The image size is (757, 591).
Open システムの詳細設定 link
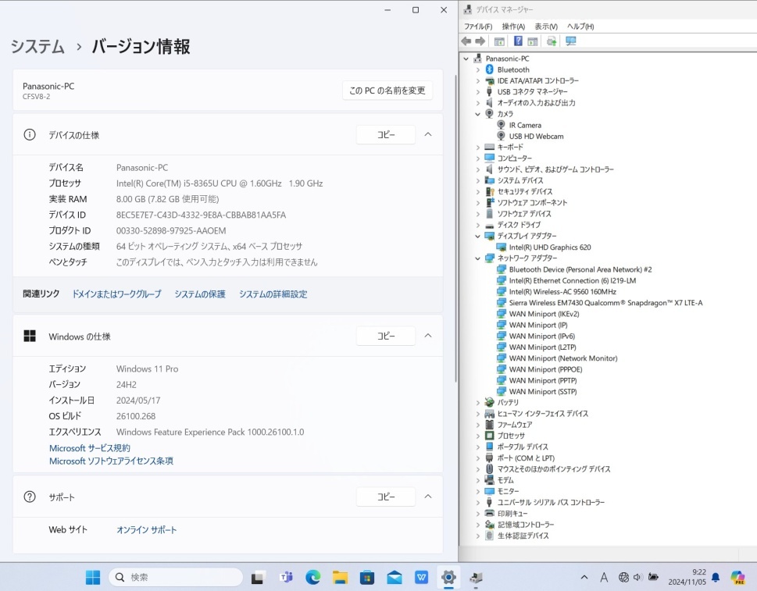click(x=273, y=294)
